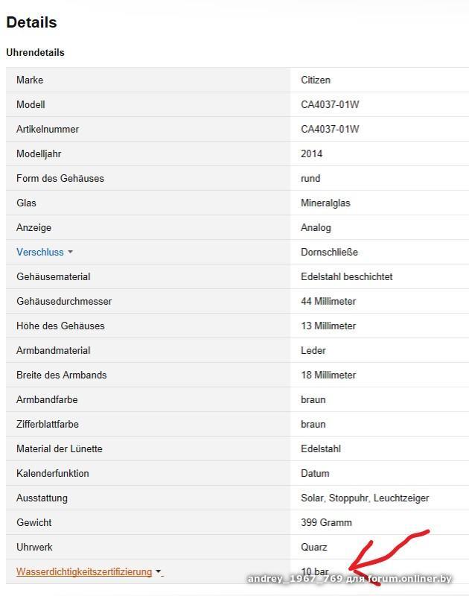Expand the arrow beside Wasserdichtigkeitszertifizierung
The height and width of the screenshot is (596, 469).
tap(159, 572)
